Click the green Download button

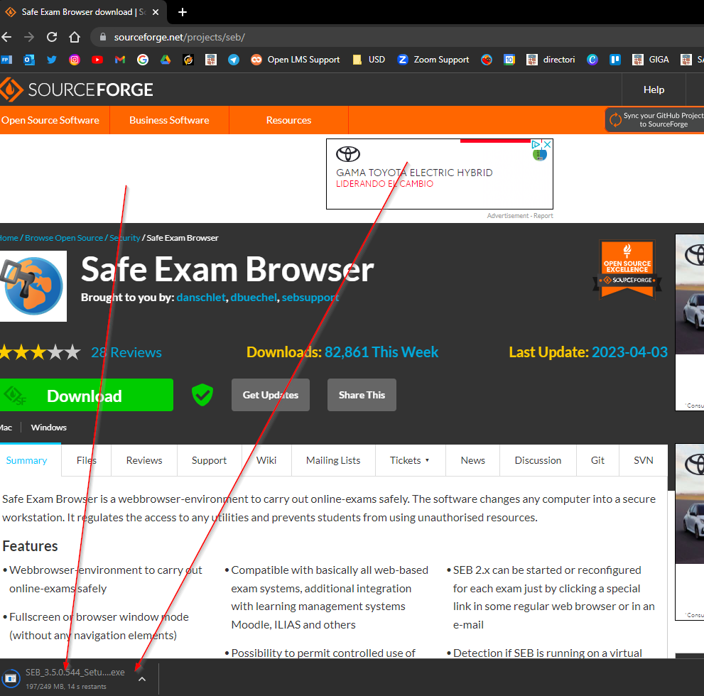tap(85, 396)
